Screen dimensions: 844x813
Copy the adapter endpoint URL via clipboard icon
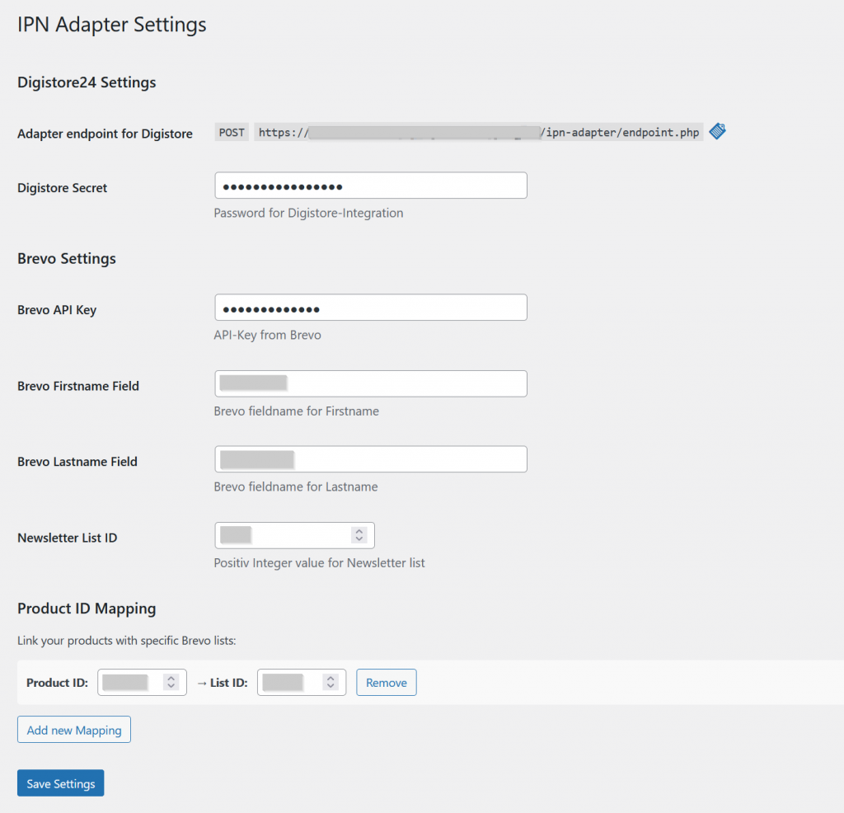point(717,132)
